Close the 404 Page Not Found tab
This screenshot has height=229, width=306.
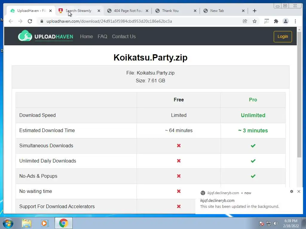[147, 11]
